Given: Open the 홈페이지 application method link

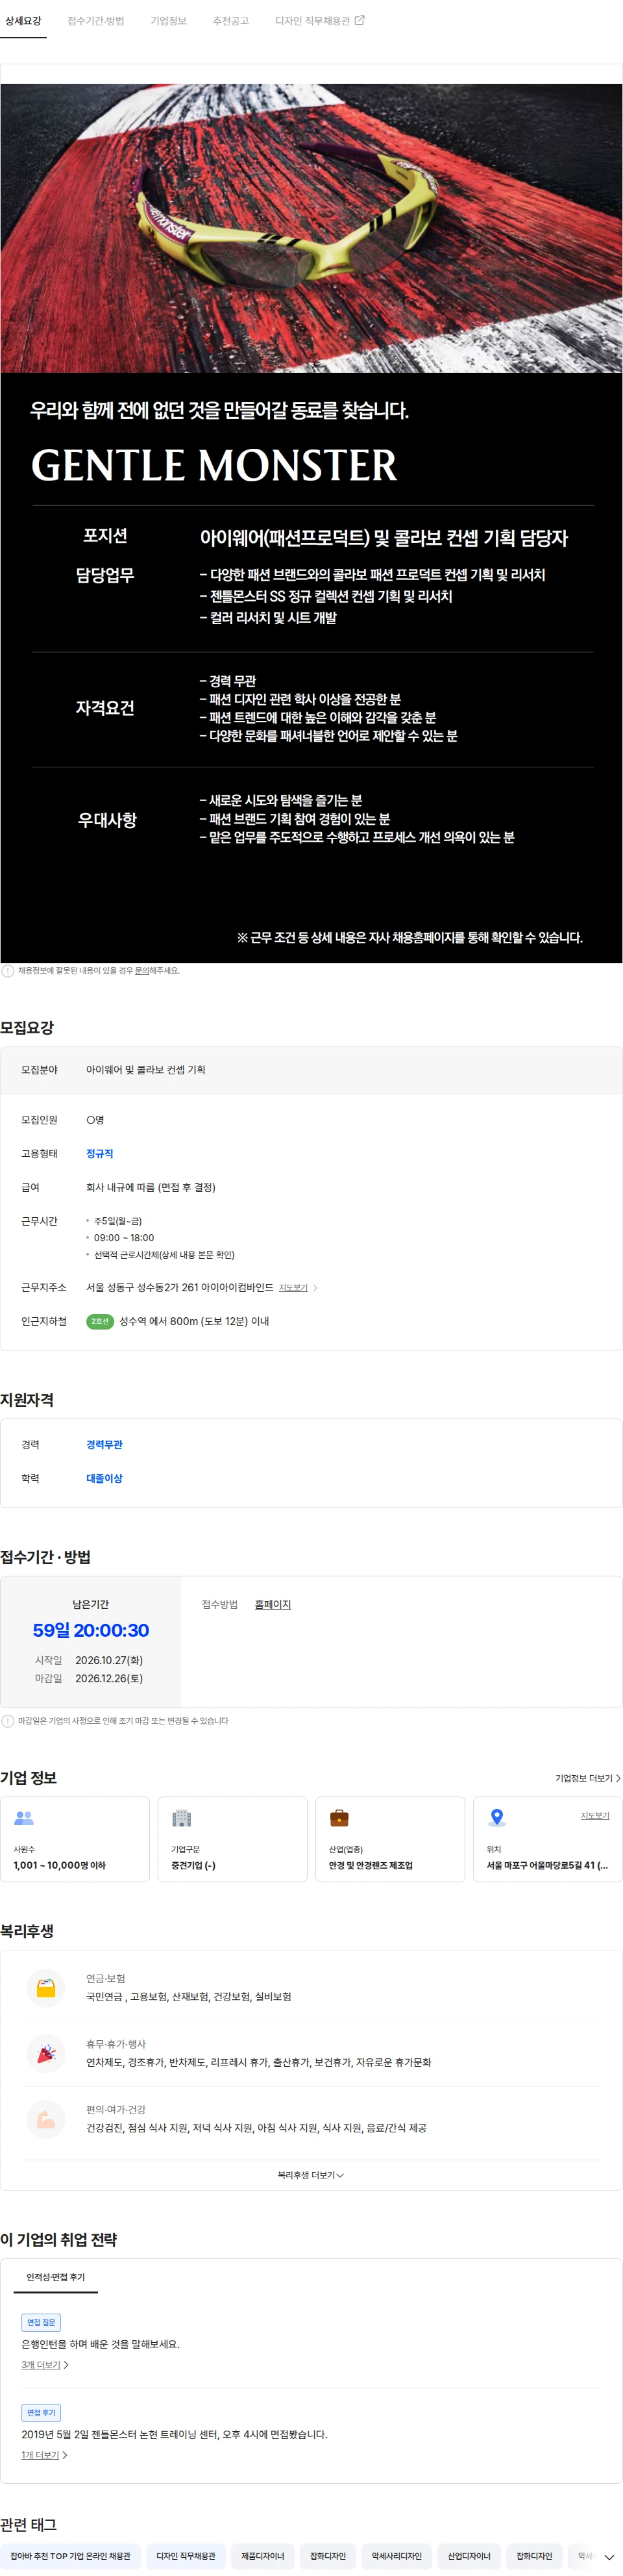Looking at the screenshot, I should (273, 1604).
